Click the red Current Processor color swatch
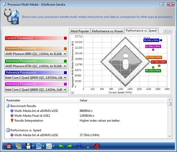 click(65, 38)
